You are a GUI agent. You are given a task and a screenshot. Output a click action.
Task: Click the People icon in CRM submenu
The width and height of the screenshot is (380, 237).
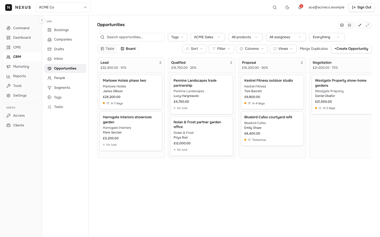coord(50,78)
